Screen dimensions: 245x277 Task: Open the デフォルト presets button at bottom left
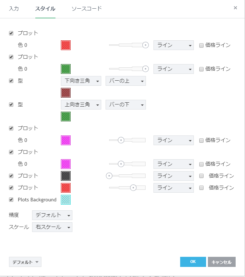coord(25,262)
